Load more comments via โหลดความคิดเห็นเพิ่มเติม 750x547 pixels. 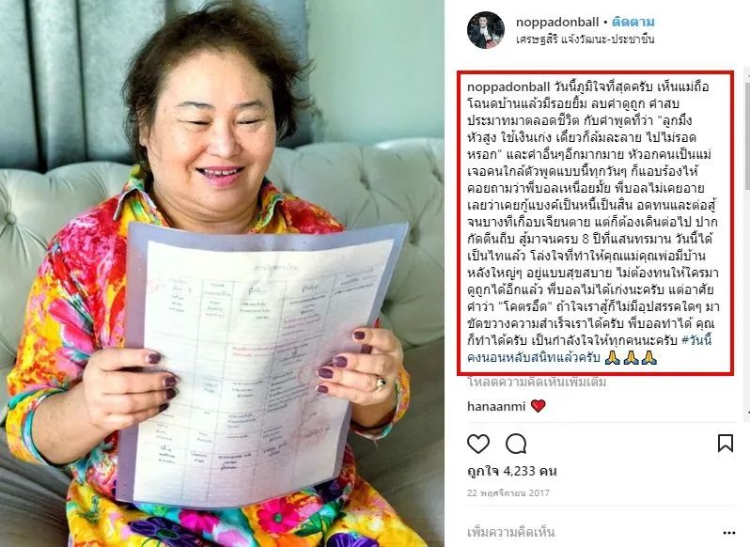point(537,382)
